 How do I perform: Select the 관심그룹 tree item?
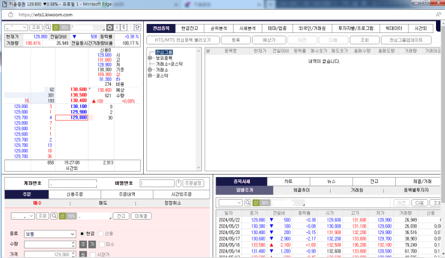(x=164, y=52)
